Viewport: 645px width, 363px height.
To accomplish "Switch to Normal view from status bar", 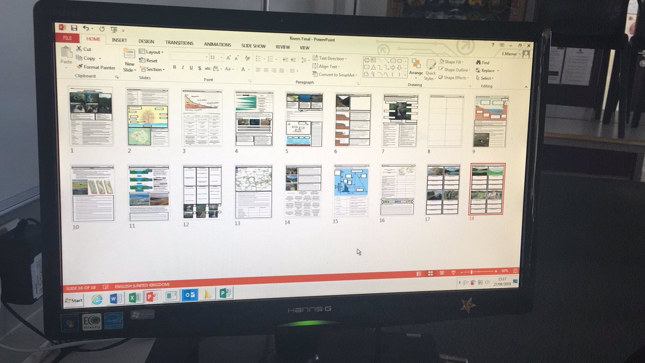I will pos(419,274).
